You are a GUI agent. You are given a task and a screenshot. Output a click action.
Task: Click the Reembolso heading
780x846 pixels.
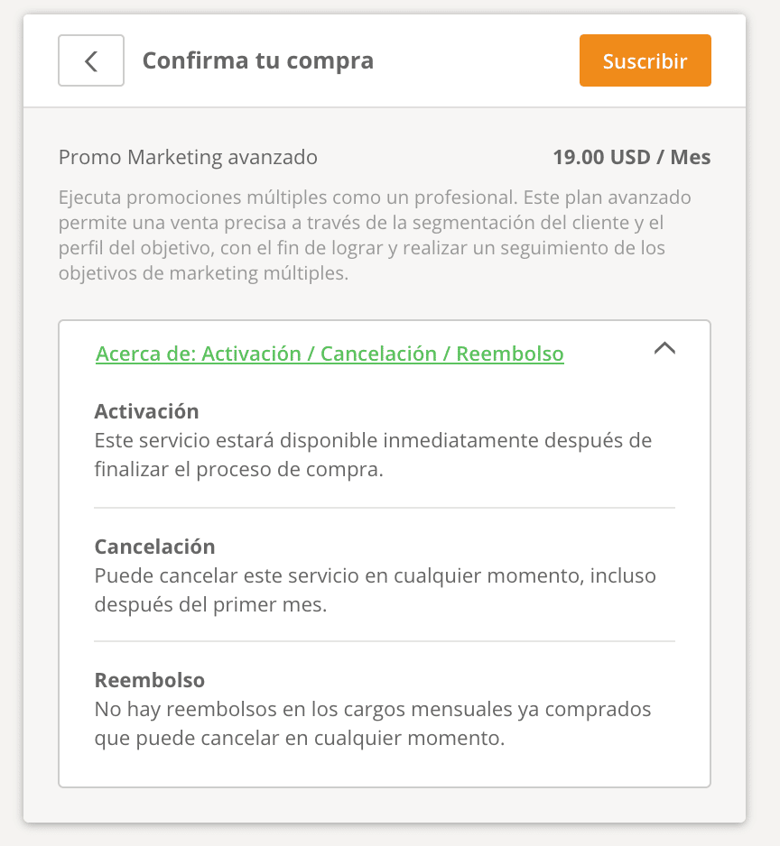(149, 680)
